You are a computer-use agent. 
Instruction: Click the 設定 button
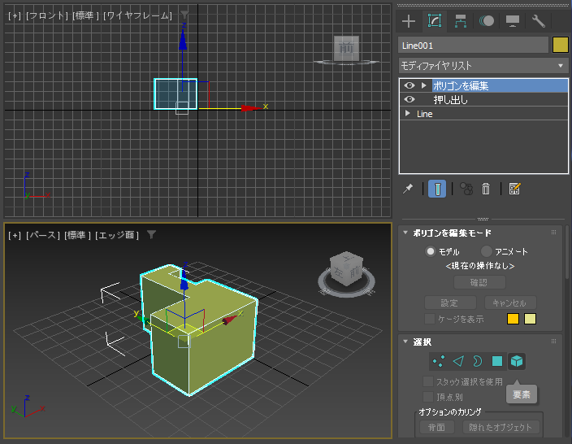[450, 303]
